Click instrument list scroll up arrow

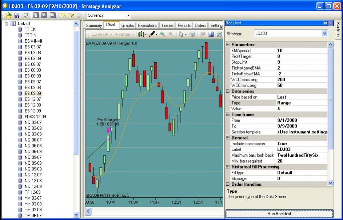(76, 24)
